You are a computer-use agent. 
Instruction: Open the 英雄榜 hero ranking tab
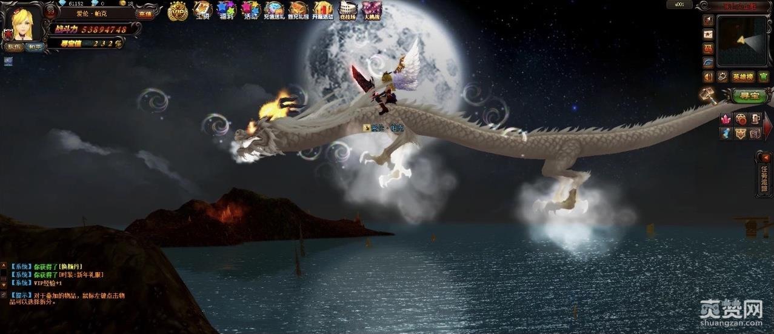742,76
